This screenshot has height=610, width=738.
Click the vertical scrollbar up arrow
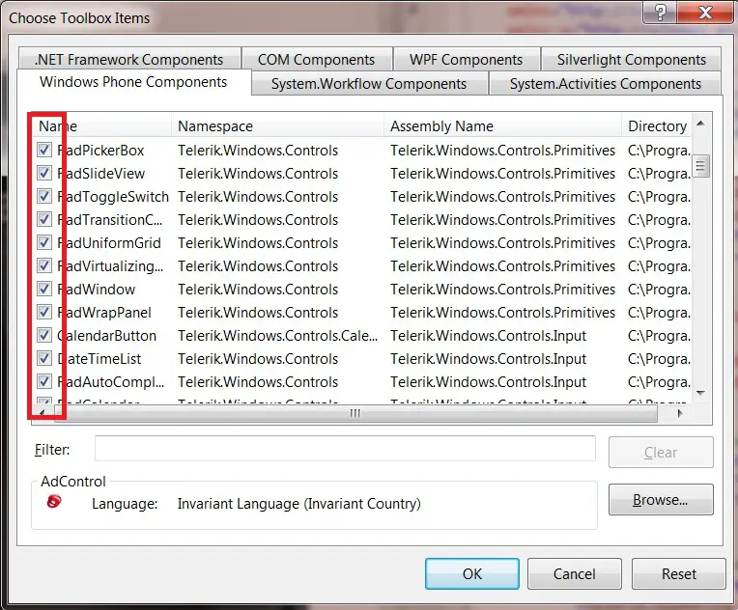(701, 124)
